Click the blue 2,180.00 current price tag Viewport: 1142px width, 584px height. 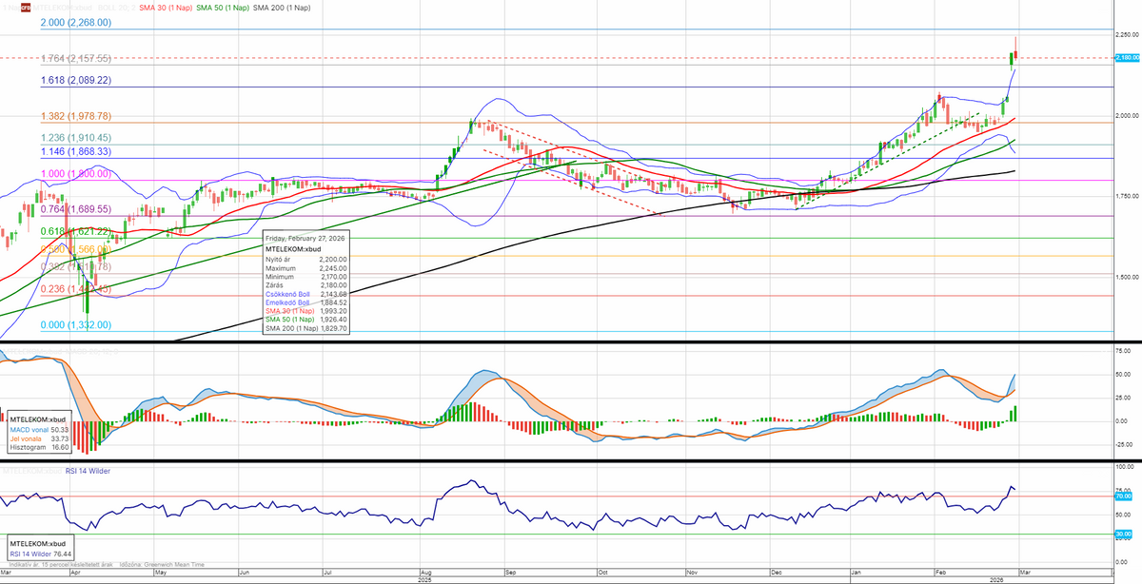tap(1126, 58)
